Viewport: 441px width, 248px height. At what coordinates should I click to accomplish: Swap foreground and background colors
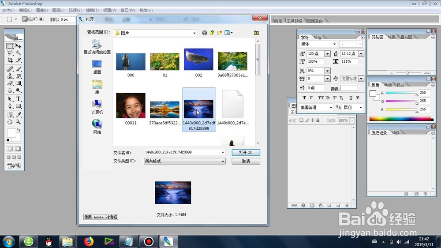19,130
